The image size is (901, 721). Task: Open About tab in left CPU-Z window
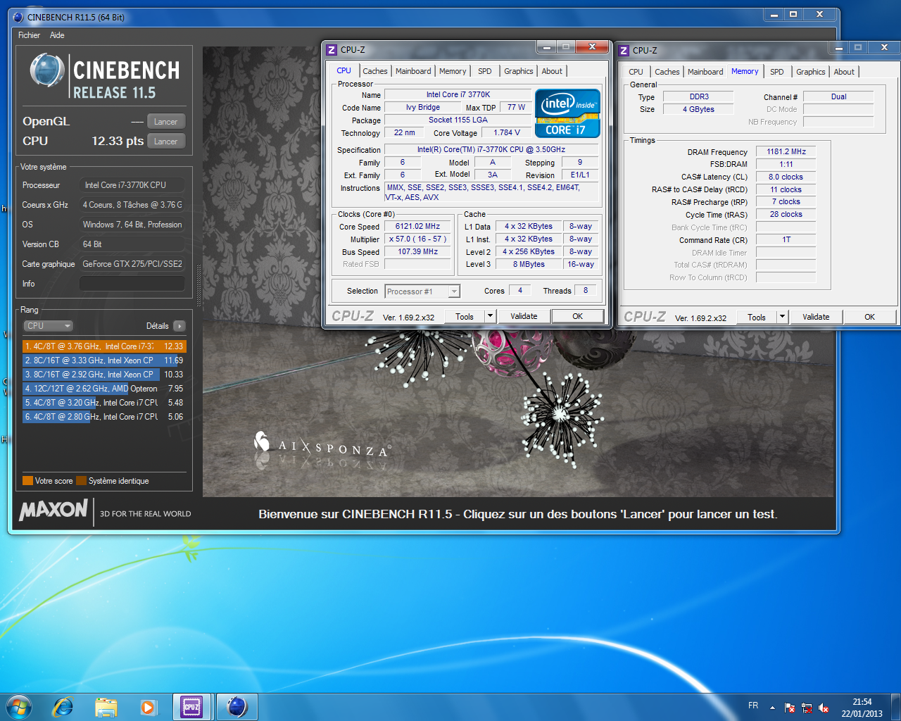tap(552, 71)
